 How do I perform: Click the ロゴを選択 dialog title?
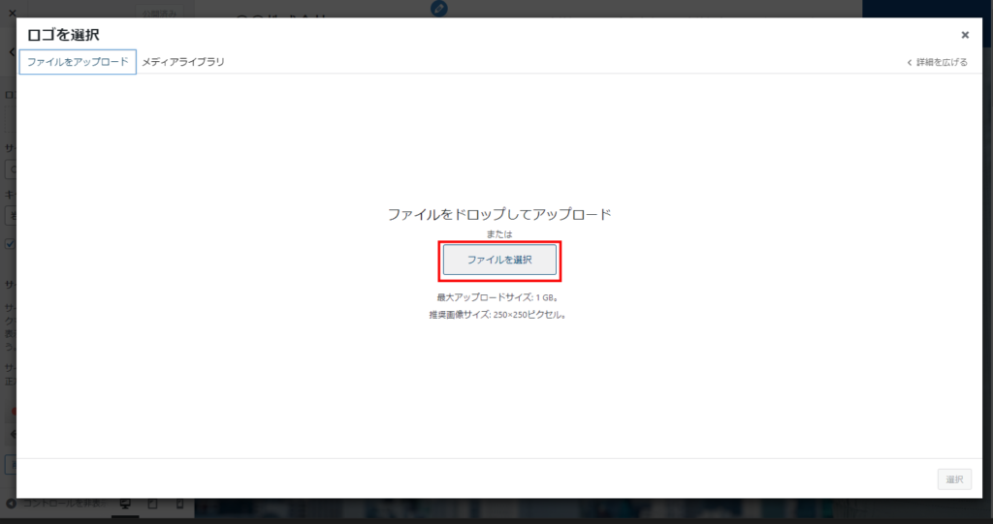tap(64, 35)
